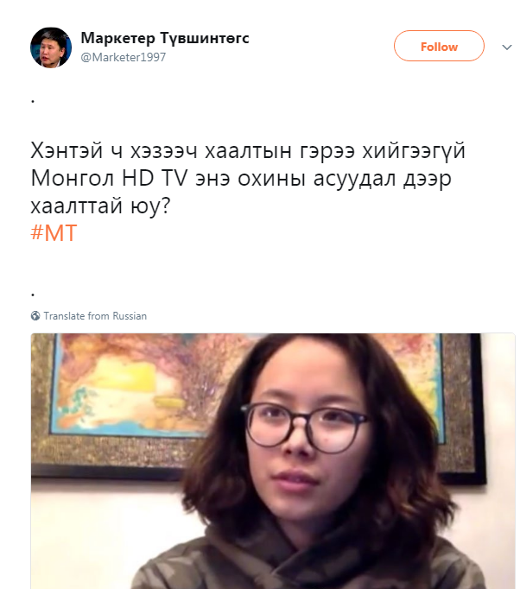Click the tweet line хаалттай юу?

point(100,206)
